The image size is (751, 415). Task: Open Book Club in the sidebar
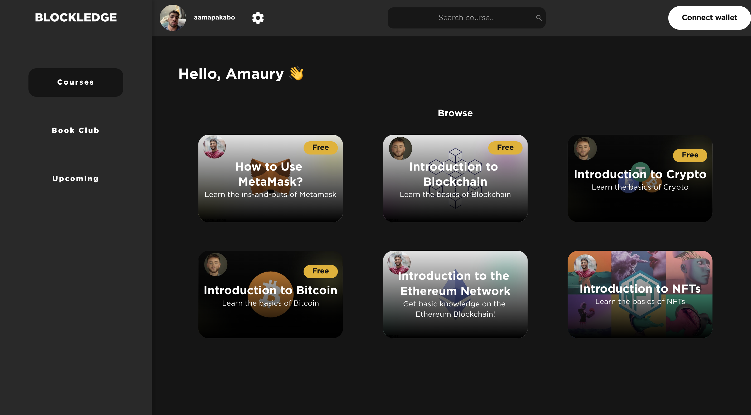(76, 130)
